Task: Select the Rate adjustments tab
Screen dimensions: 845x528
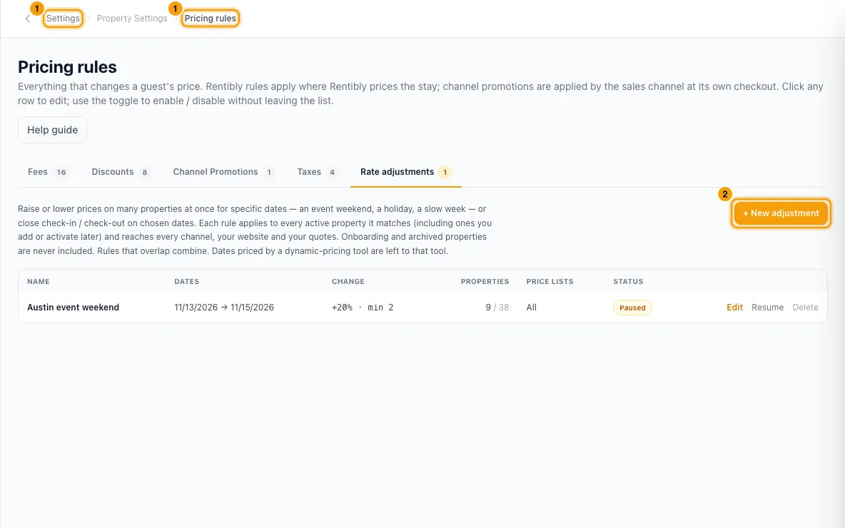Action: pos(405,172)
